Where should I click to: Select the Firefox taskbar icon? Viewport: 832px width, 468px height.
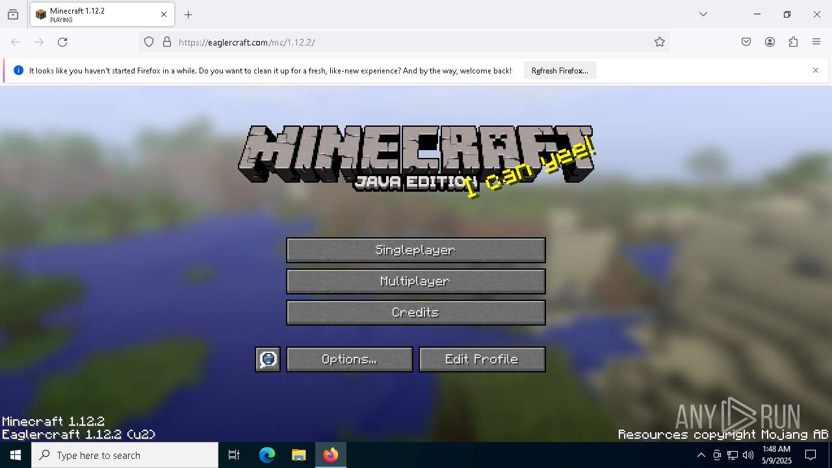click(x=331, y=455)
